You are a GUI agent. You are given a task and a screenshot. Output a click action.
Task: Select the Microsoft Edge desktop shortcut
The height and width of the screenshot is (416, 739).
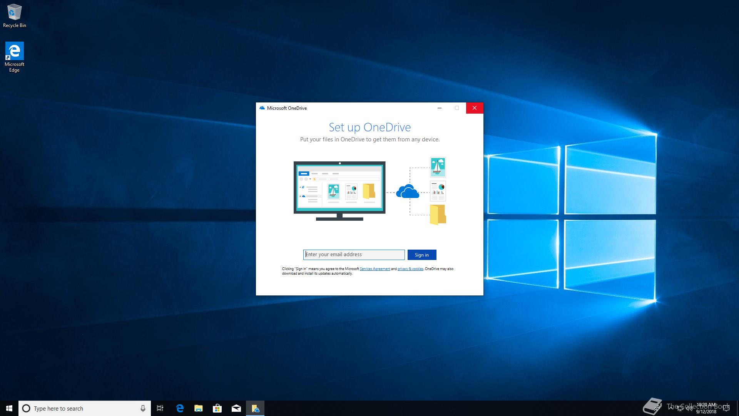click(14, 57)
